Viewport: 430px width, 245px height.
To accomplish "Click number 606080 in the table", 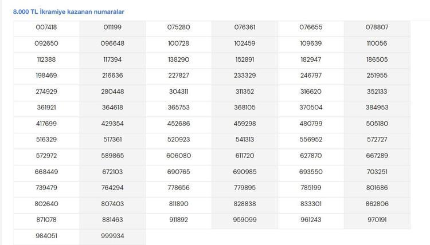I will pos(178,156).
